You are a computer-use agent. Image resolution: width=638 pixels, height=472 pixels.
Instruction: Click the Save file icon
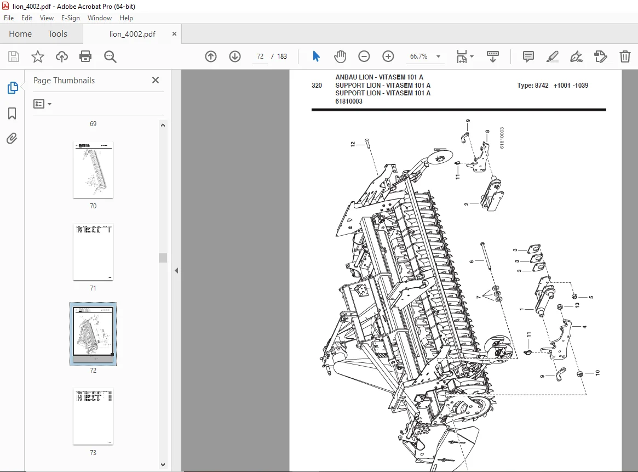coord(14,56)
